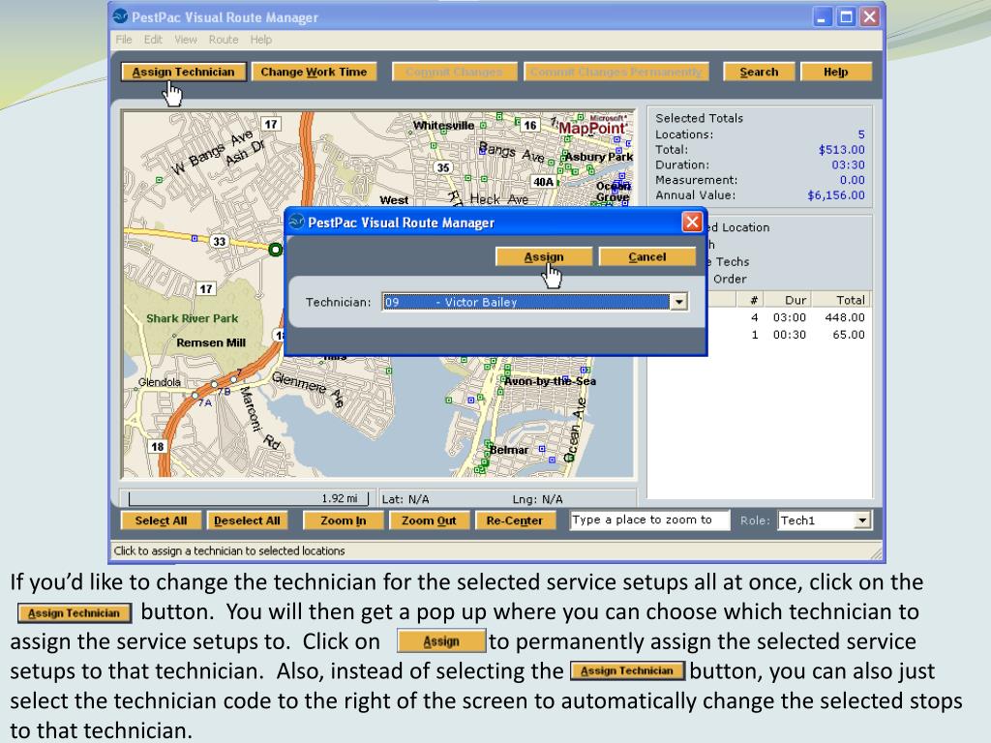Click the Duration value 03:30
This screenshot has width=991, height=743.
tap(848, 164)
